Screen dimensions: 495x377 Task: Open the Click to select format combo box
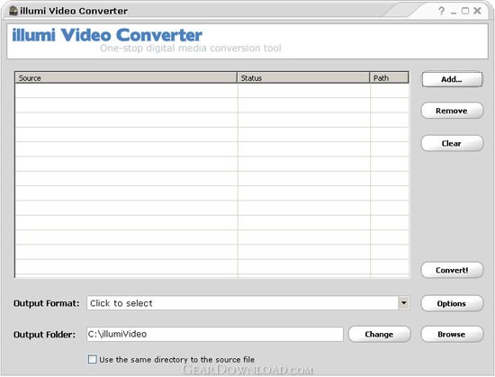pyautogui.click(x=248, y=303)
